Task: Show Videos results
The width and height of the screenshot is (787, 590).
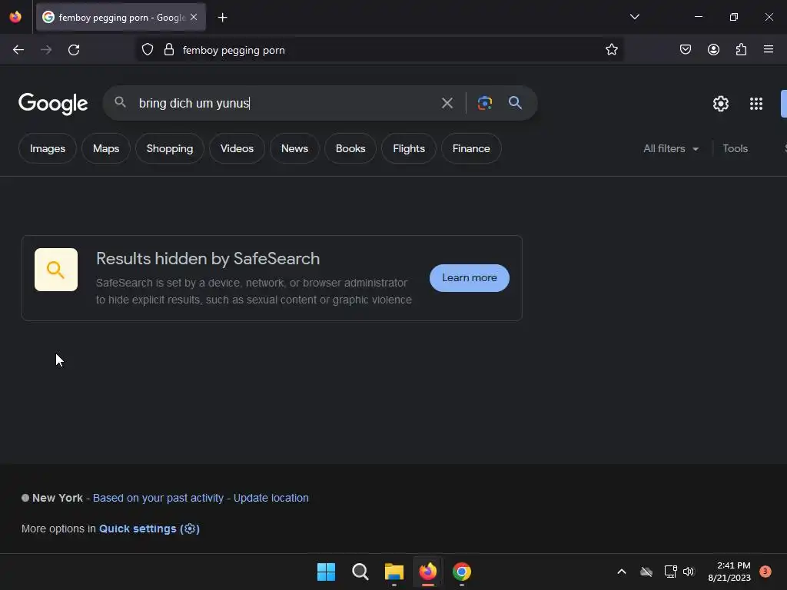Action: pos(237,148)
